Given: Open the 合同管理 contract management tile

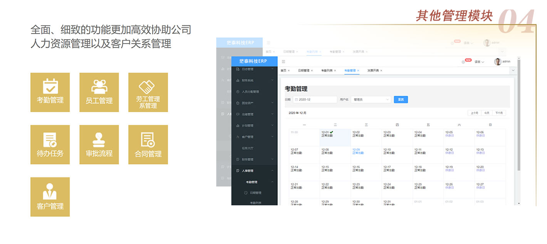Looking at the screenshot, I should (x=148, y=145).
